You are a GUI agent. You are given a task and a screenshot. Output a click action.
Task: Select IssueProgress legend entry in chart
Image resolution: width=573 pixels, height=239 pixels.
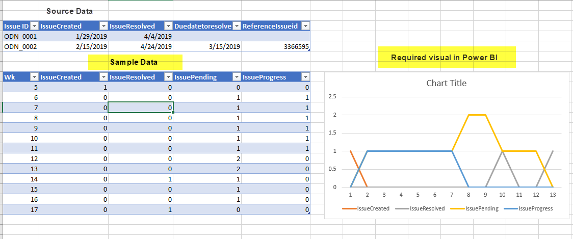tap(528, 208)
